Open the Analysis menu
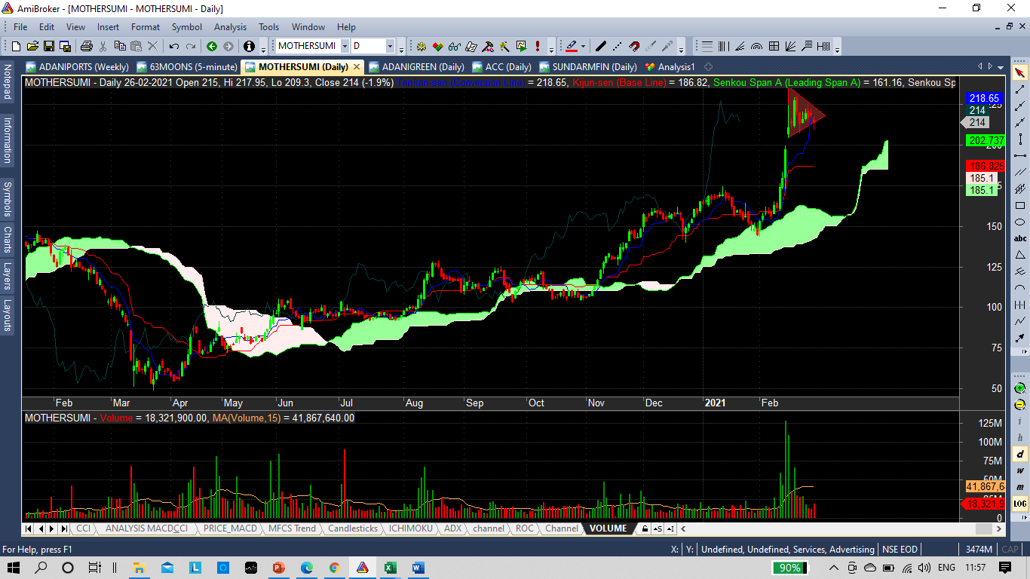The height and width of the screenshot is (579, 1030). click(x=230, y=26)
